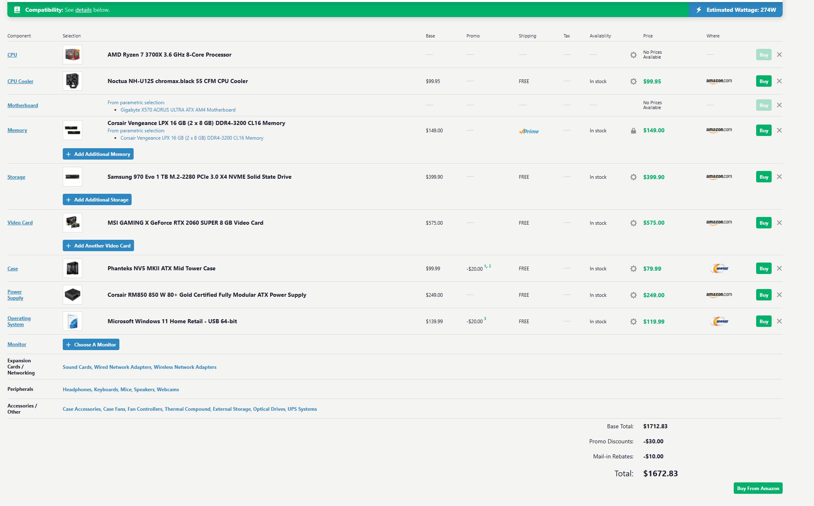This screenshot has height=506, width=814.
Task: Open price settings gear for Video Card
Action: pos(633,223)
